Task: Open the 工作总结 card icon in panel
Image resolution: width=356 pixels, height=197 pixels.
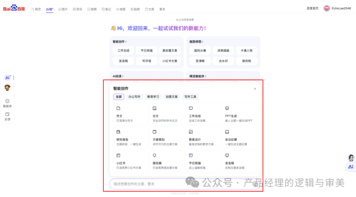Action: tap(191, 108)
